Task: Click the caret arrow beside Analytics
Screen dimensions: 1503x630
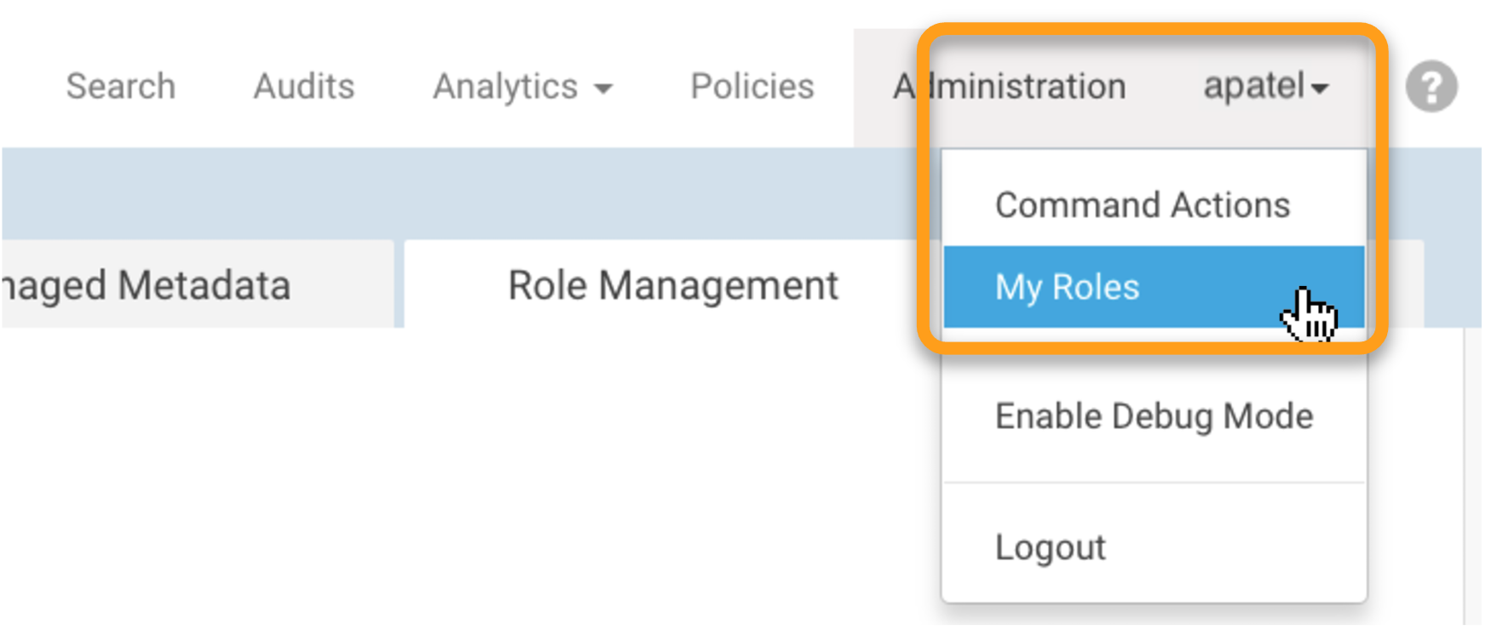Action: 603,89
